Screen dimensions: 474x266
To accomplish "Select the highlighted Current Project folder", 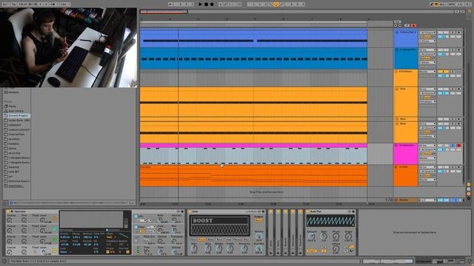I will [18, 116].
